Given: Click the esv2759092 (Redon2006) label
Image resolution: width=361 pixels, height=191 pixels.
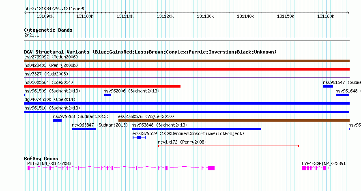Looking at the screenshot, I should (51, 57).
